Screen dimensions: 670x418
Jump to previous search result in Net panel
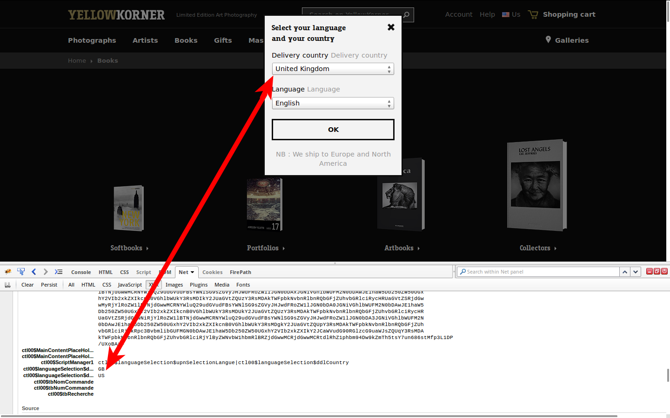click(625, 272)
